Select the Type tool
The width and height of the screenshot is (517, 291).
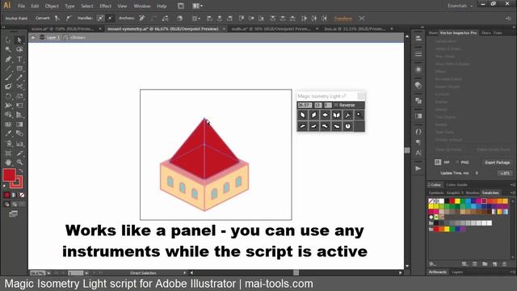coord(19,59)
